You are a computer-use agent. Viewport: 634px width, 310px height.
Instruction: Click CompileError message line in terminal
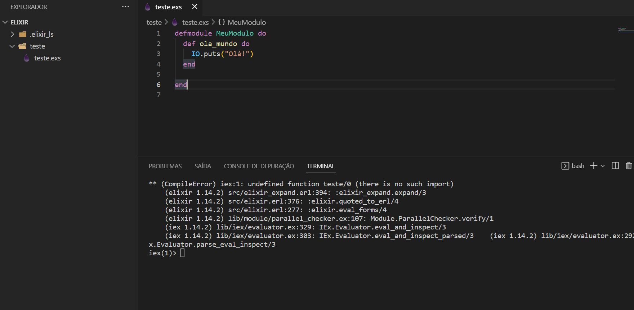click(301, 184)
